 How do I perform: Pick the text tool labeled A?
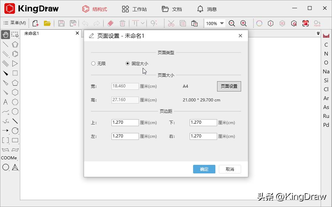point(5,102)
